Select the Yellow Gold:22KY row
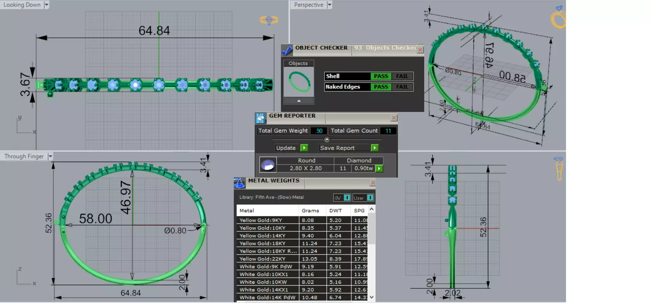Image resolution: width=651 pixels, height=303 pixels. pos(302,259)
